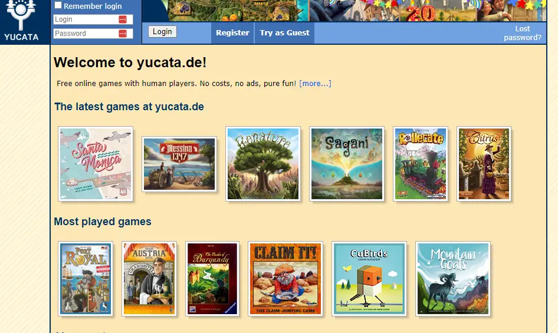Viewport: 558px width, 333px height.
Task: Open the Renature game cover
Action: pyautogui.click(x=263, y=164)
